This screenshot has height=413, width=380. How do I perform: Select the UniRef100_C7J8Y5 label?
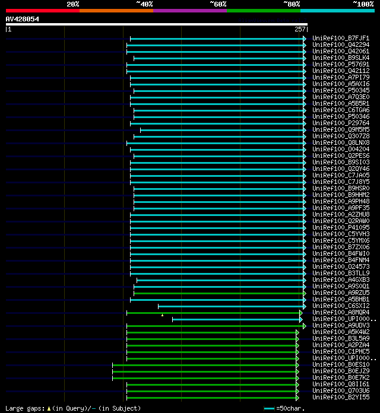click(341, 182)
